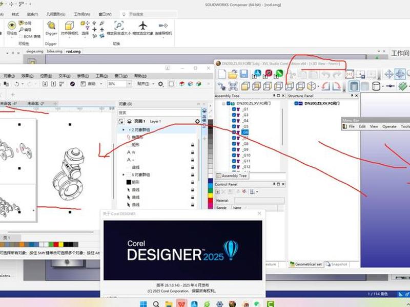
Task: Click the Digger tool in SOLIDWORKS Composer ribbon
Action: pyautogui.click(x=51, y=28)
